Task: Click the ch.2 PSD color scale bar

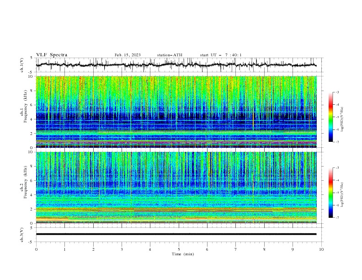Action: click(x=330, y=193)
